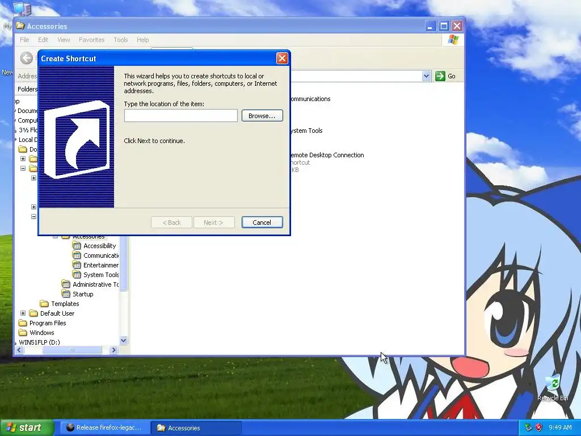Expand the Default User tree node
This screenshot has width=581, height=436.
point(23,313)
